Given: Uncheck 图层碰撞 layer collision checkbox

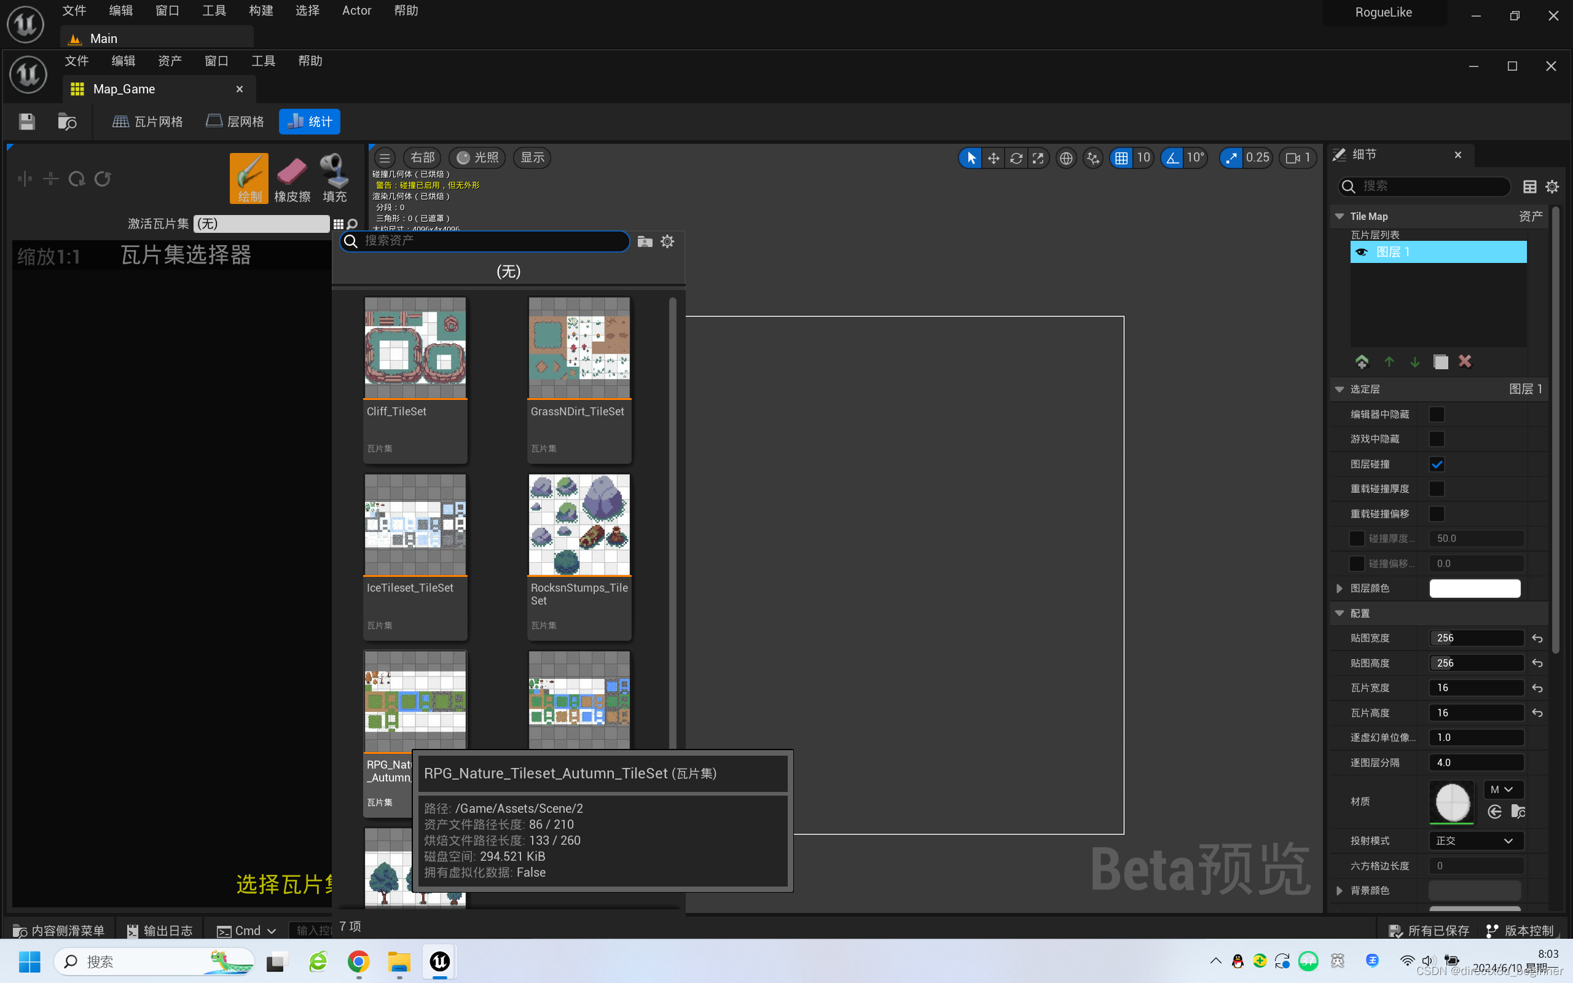Looking at the screenshot, I should coord(1437,464).
